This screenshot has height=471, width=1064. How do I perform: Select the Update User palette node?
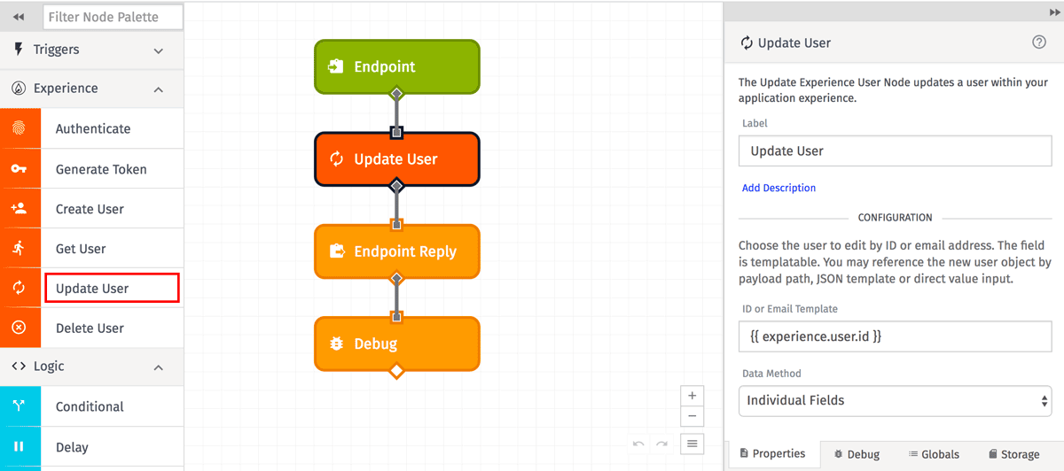coord(92,289)
